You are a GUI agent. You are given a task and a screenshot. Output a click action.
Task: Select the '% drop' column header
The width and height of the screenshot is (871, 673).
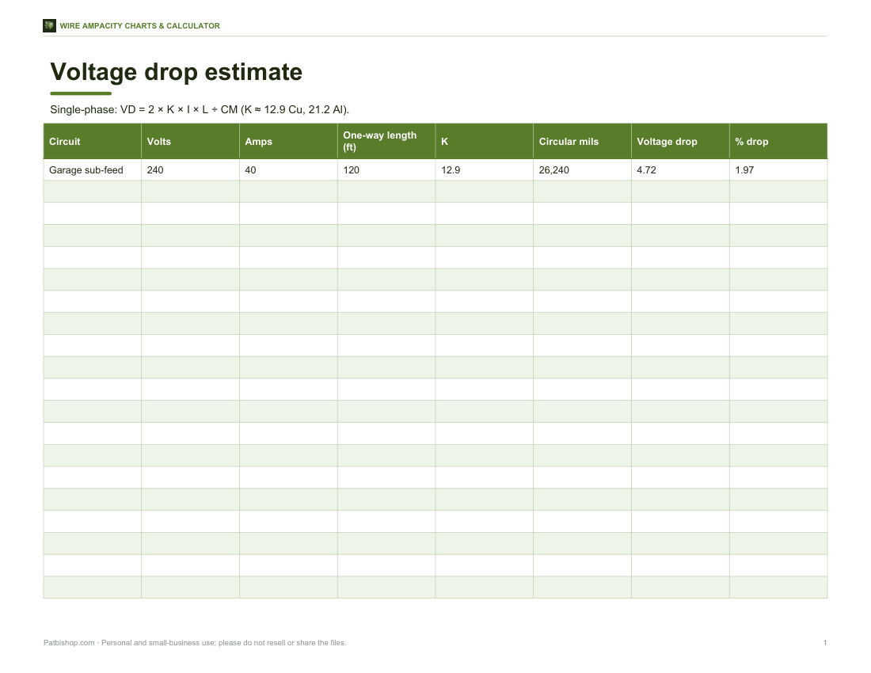pos(778,142)
